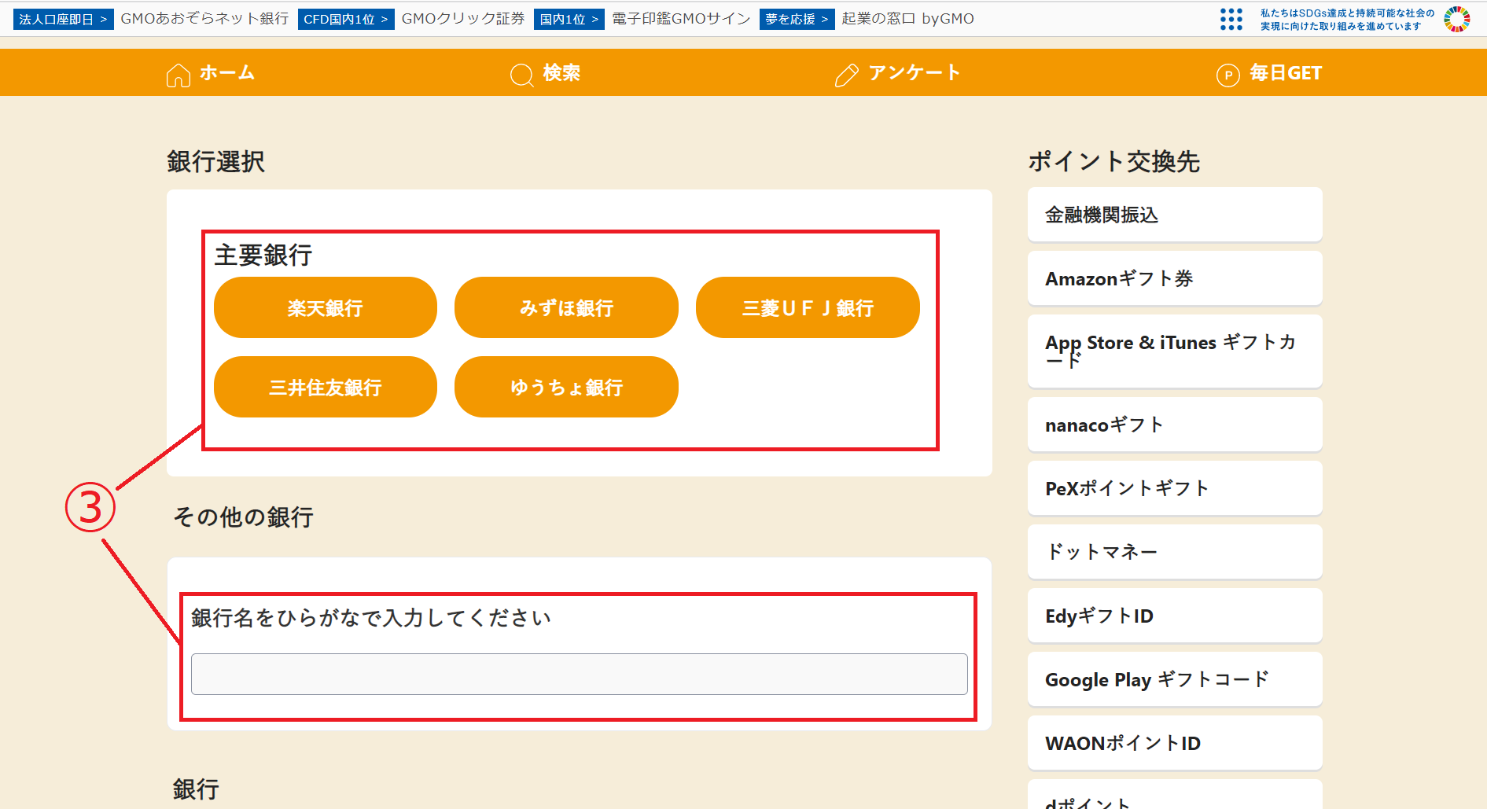Image resolution: width=1487 pixels, height=809 pixels.
Task: Click the survey pencil icon
Action: coord(847,75)
